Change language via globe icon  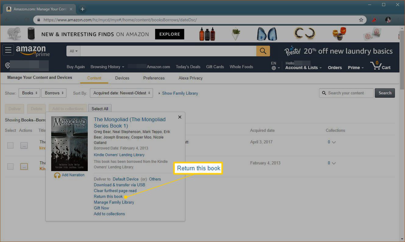pyautogui.click(x=274, y=68)
